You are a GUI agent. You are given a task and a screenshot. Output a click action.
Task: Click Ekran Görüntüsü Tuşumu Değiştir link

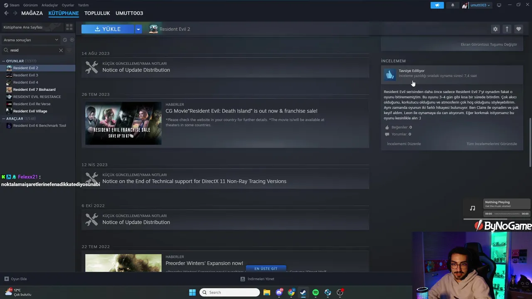(489, 44)
